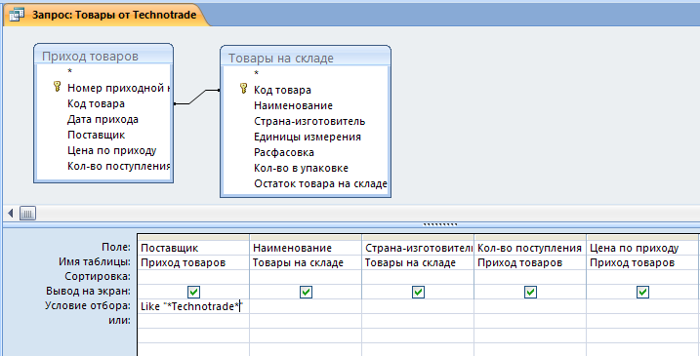Viewport: 700px width, 356px height.
Task: Click table name cell under Кол-во поступления column
Action: 530,262
